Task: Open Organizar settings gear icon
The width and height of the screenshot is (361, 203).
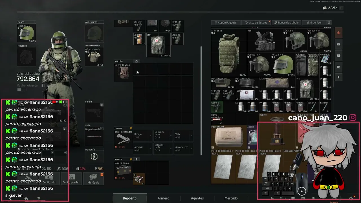Action: (329, 23)
